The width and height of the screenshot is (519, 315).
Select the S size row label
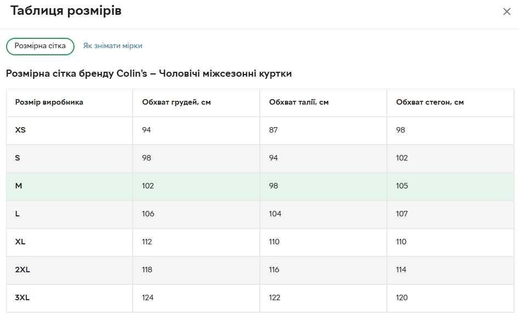(x=18, y=158)
